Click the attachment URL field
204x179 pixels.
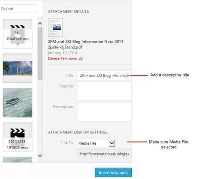105,154
